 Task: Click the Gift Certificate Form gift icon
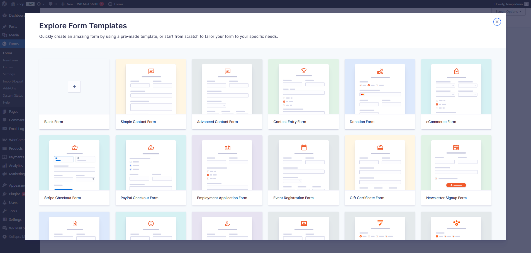click(x=380, y=147)
